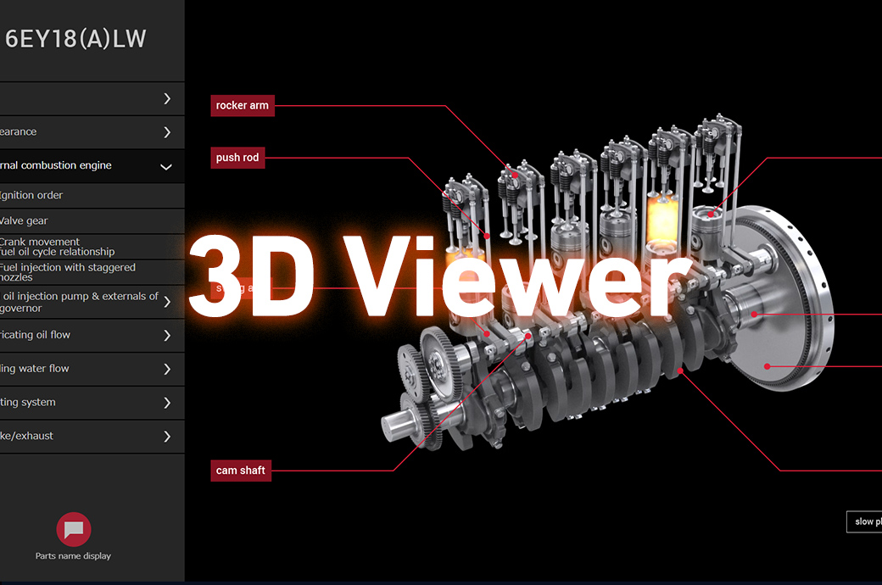Choose Fuel injection with staggered nozzles
This screenshot has height=585, width=882.
[67, 272]
